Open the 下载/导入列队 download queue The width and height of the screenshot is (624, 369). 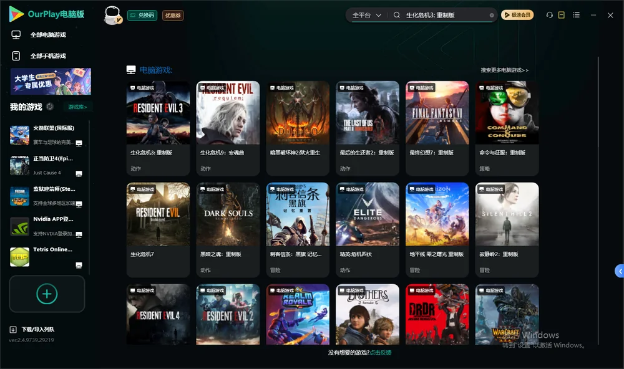click(32, 329)
